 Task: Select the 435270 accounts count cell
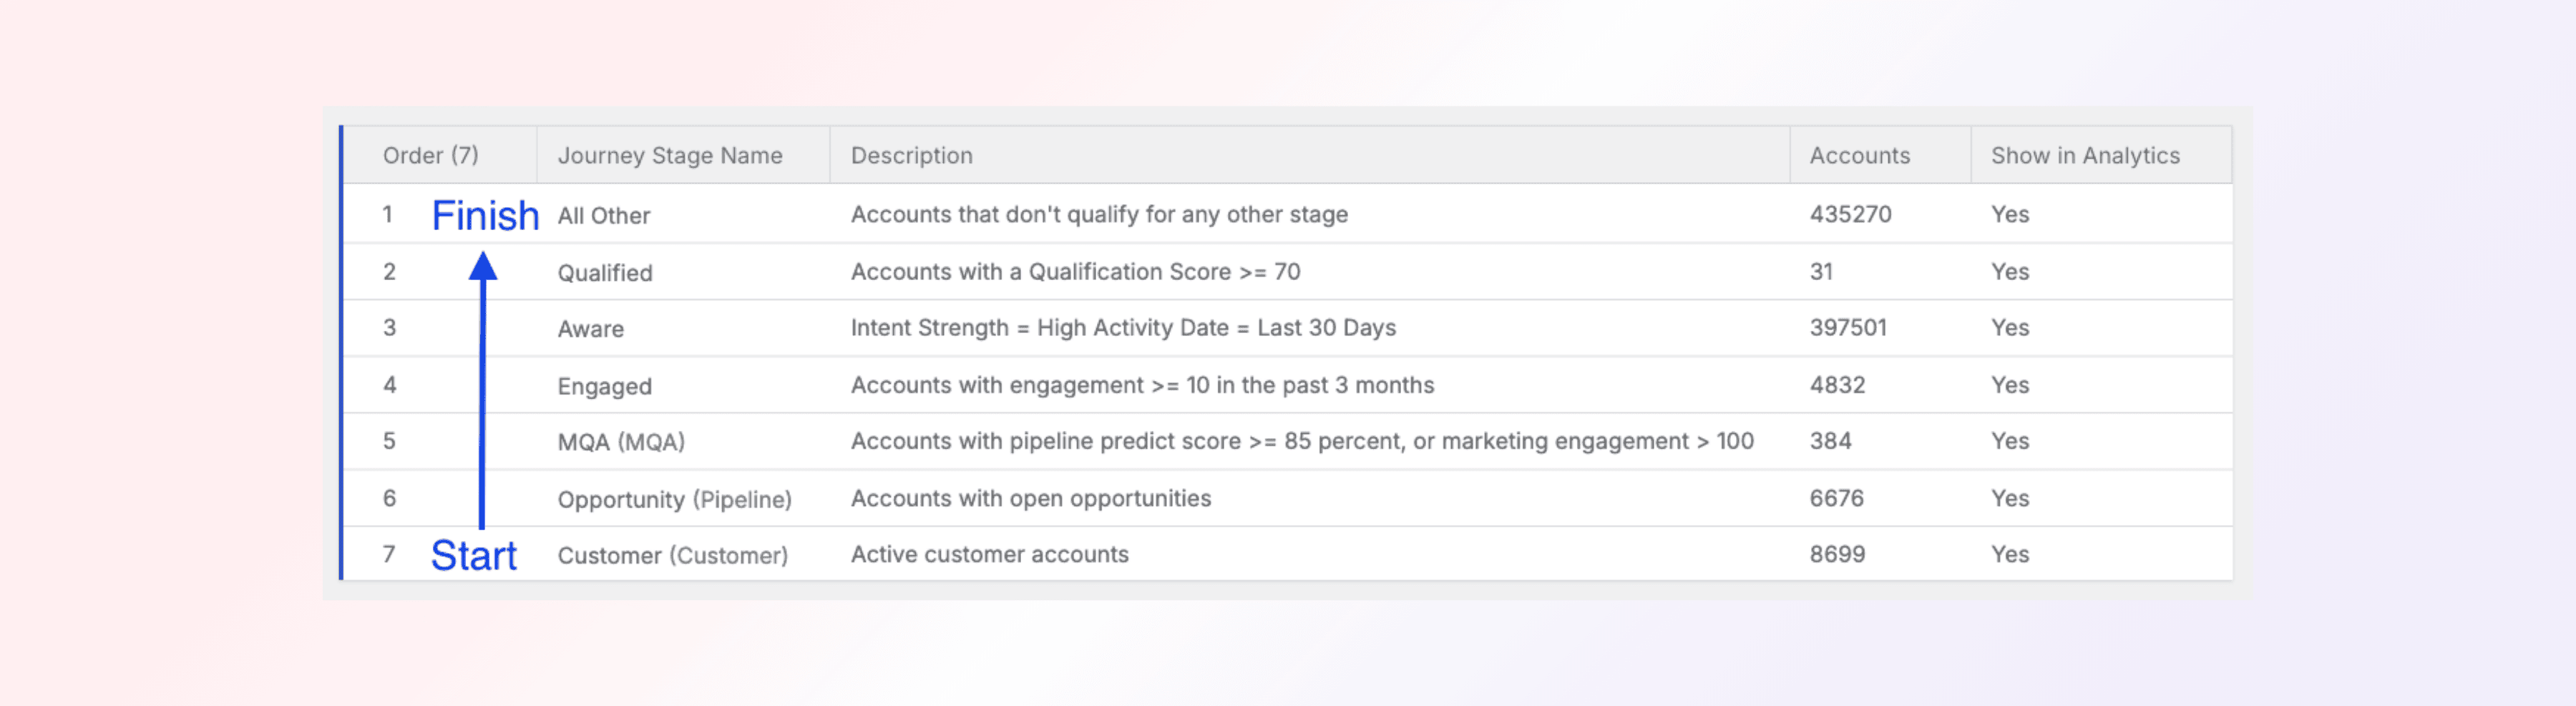click(x=1849, y=214)
